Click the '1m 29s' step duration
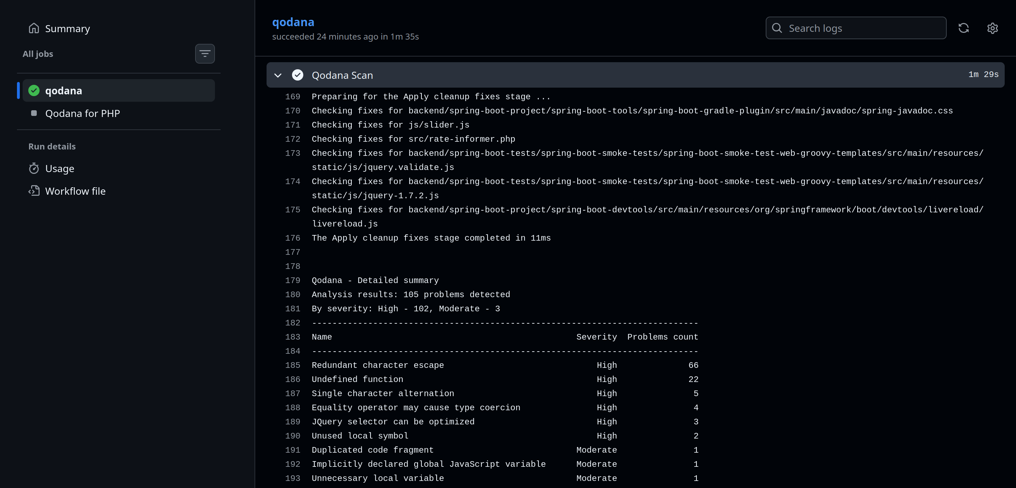This screenshot has width=1016, height=488. point(983,75)
